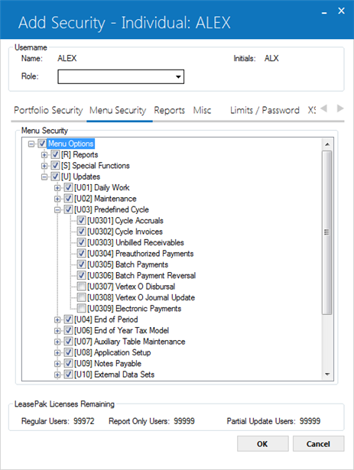Viewport: 354px width, 470px height.
Task: Collapse the [U] Updates tree node
Action: [x=44, y=177]
